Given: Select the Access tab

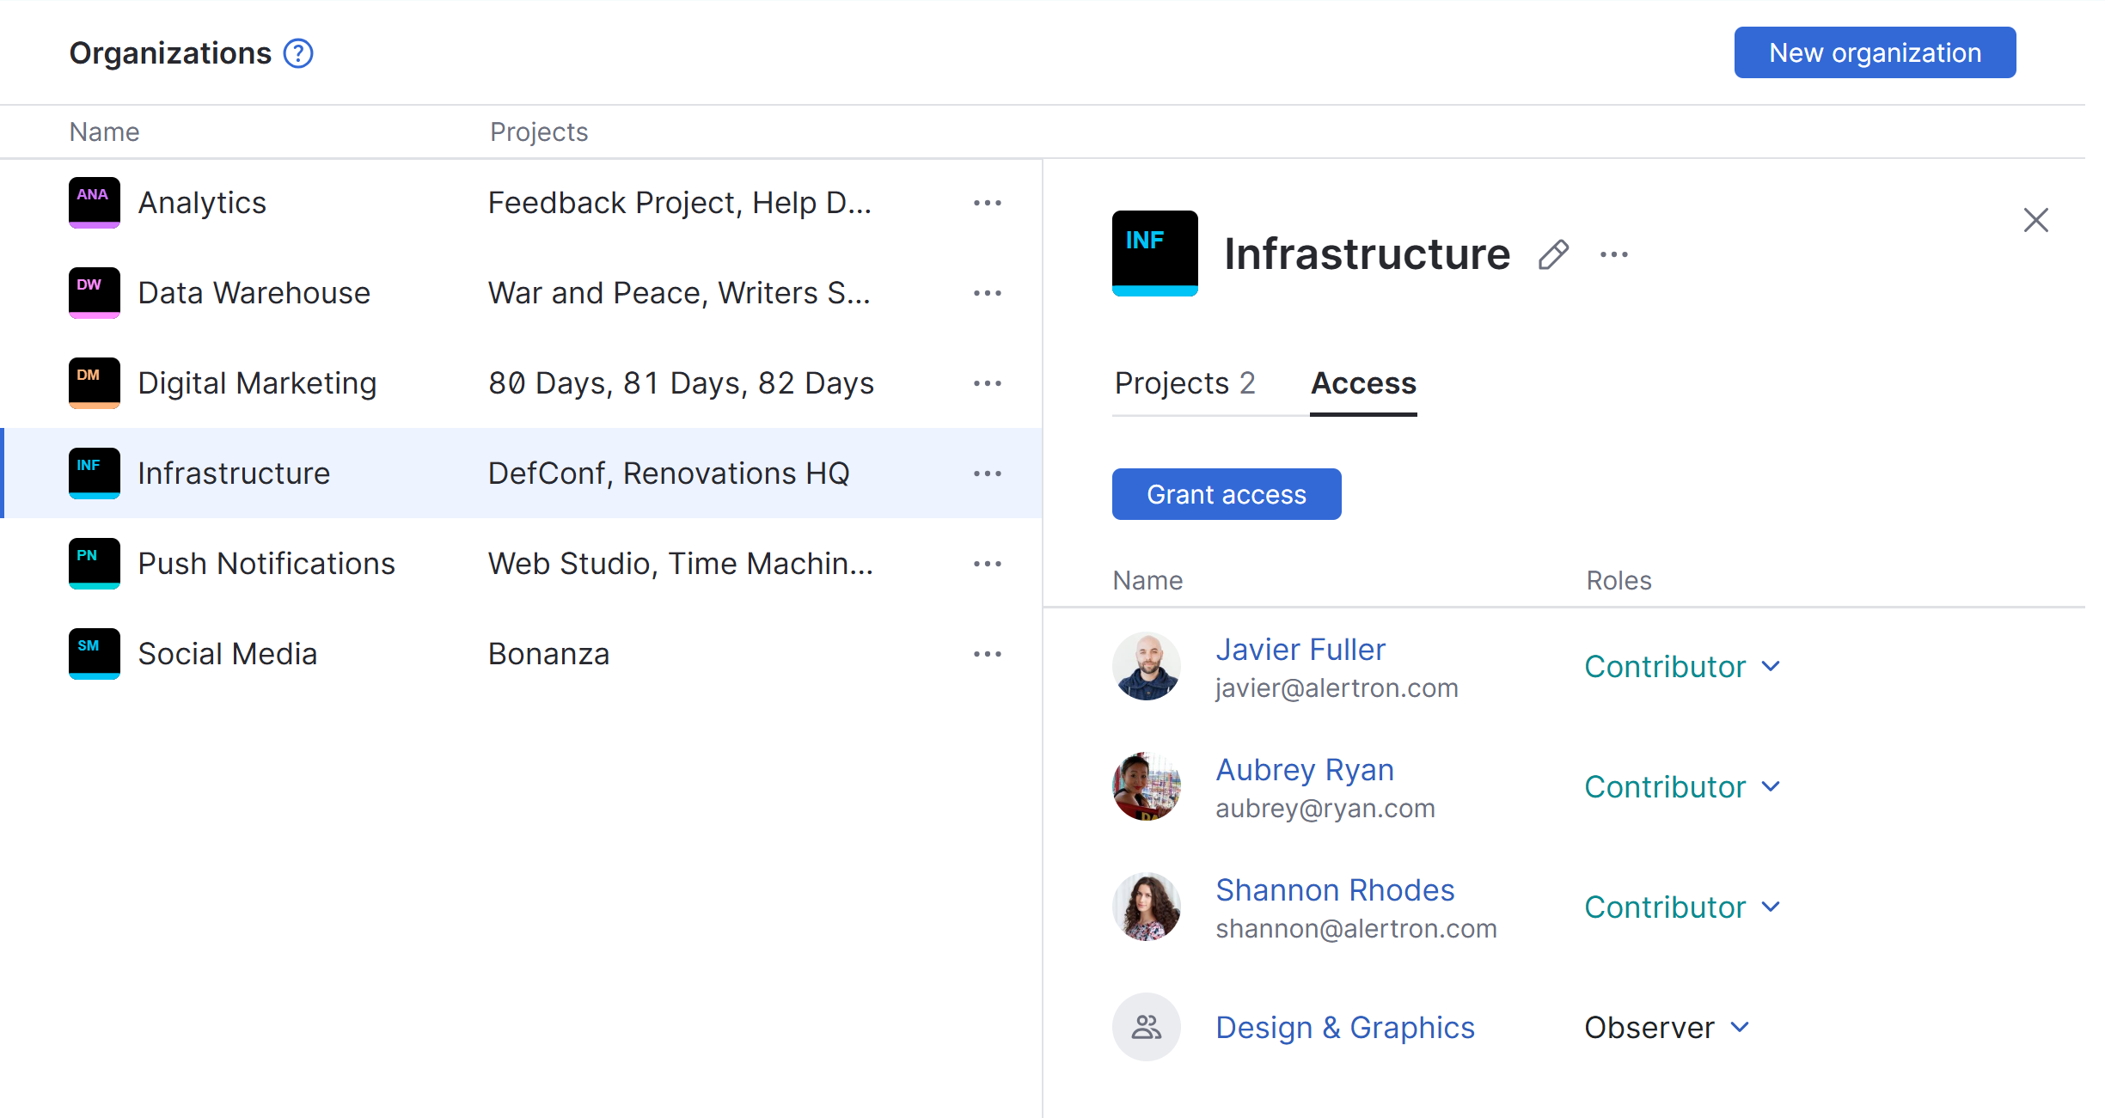Looking at the screenshot, I should (x=1363, y=383).
